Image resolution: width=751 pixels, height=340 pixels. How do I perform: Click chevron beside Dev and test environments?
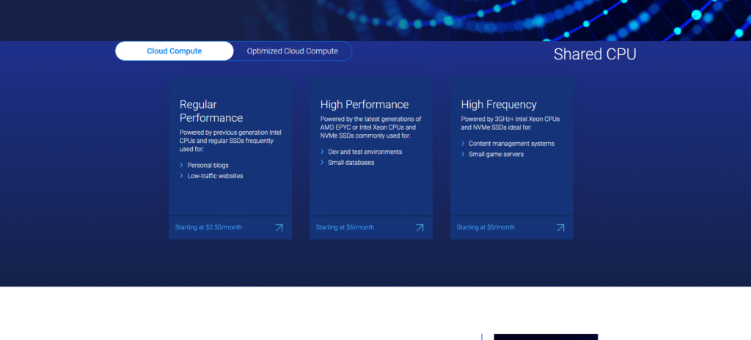(x=323, y=152)
